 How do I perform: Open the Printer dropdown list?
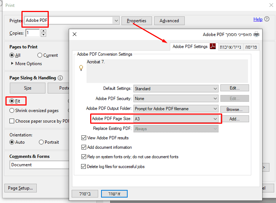click(x=116, y=21)
